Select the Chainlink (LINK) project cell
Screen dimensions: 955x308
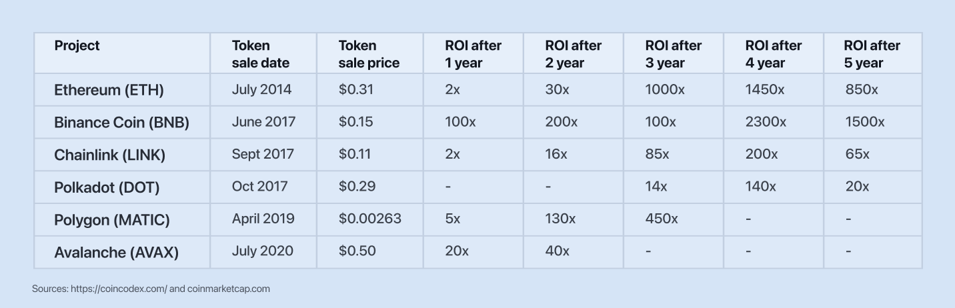pos(109,155)
